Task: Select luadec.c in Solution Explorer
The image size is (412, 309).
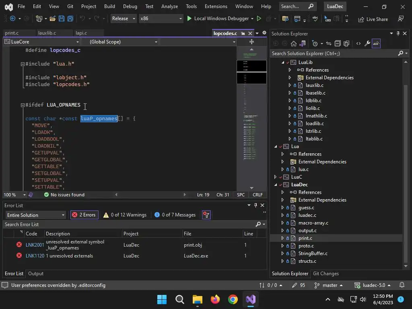Action: click(x=307, y=215)
